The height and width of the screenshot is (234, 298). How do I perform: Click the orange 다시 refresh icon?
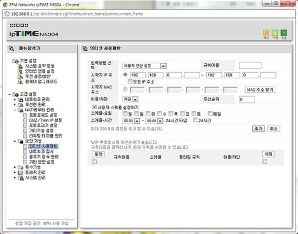click(266, 33)
